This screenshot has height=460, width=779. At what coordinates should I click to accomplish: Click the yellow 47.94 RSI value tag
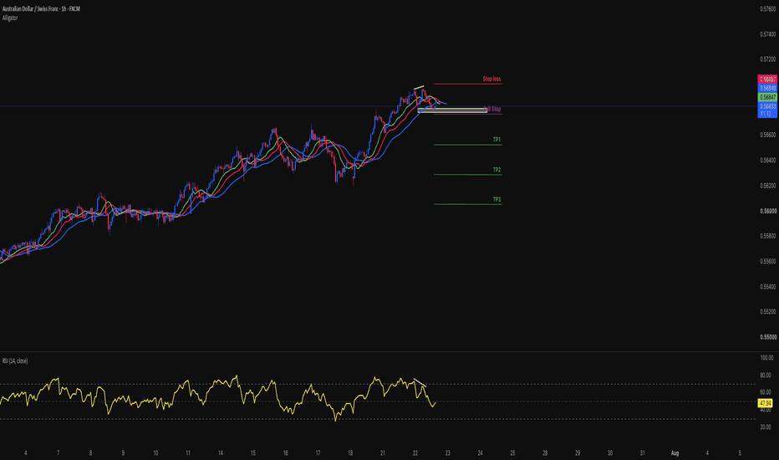(765, 403)
